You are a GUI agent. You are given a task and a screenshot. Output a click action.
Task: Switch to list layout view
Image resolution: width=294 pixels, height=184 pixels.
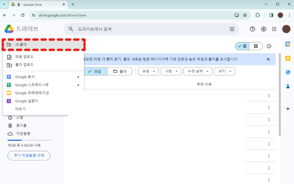tap(242, 46)
